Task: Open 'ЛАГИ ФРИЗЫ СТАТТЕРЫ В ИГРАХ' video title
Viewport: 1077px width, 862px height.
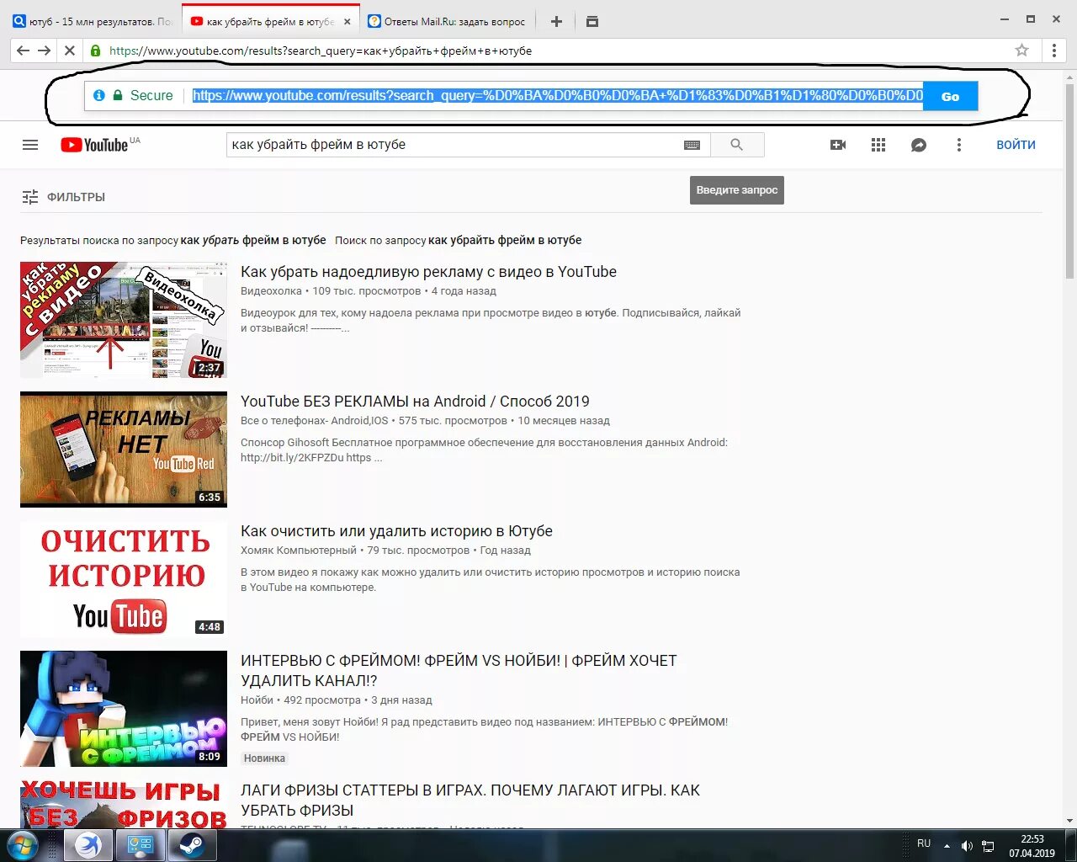Action: pos(470,801)
